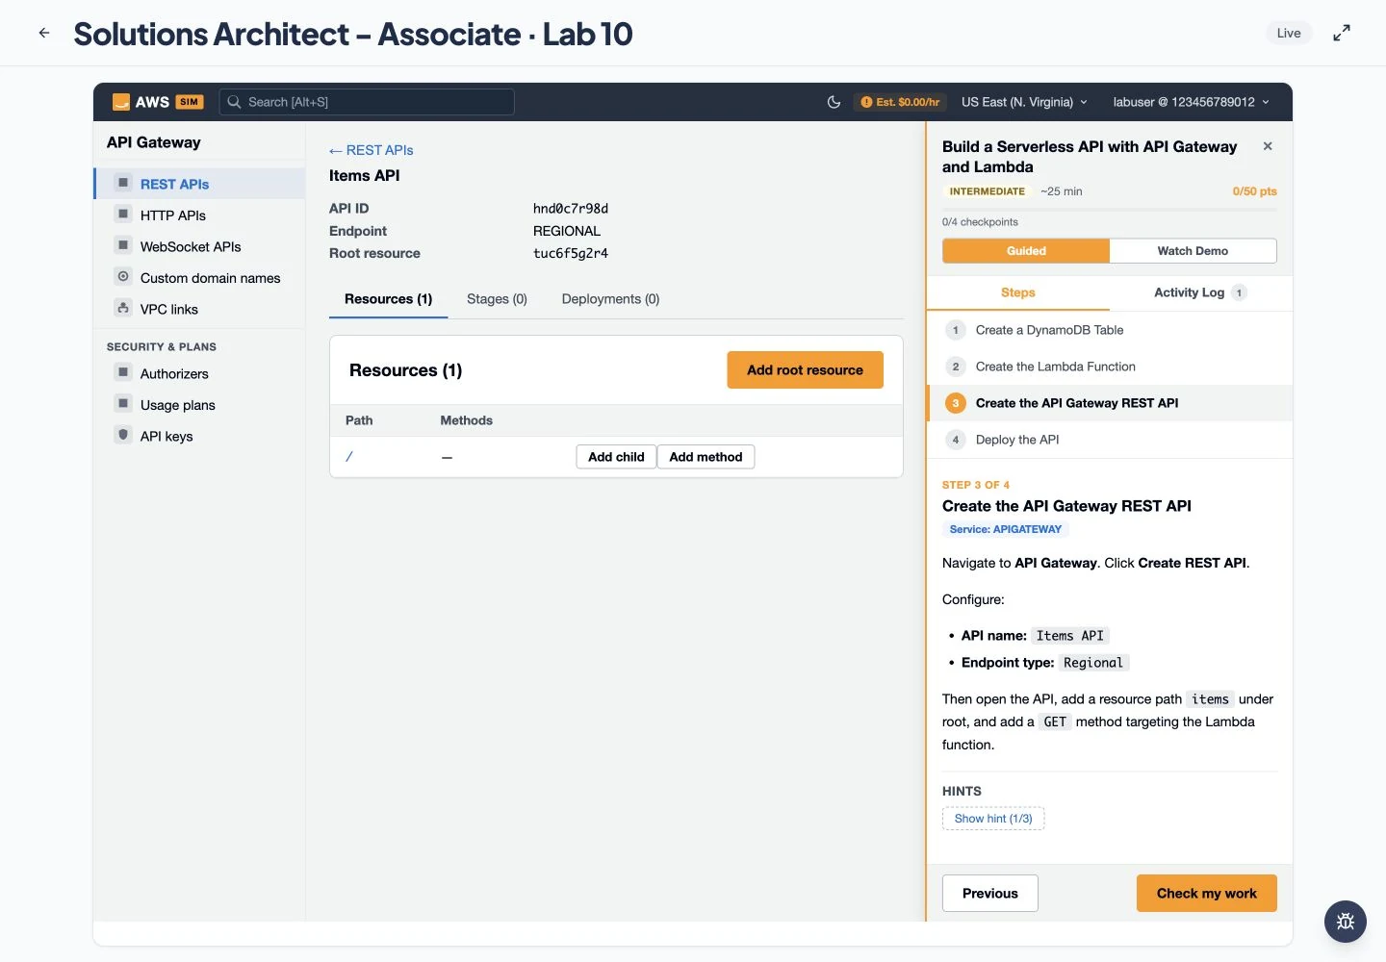Image resolution: width=1386 pixels, height=962 pixels.
Task: Select Guided mode
Action: click(x=1026, y=251)
